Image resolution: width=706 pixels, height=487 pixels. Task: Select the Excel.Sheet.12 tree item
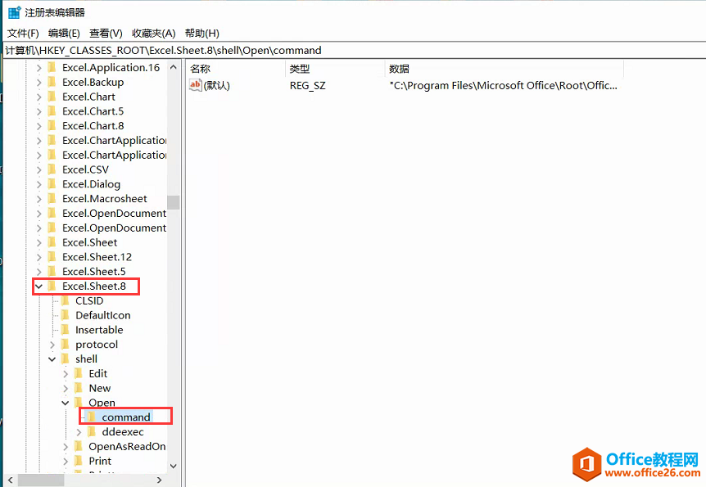point(97,257)
